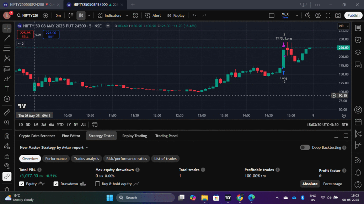Select the Performance report tab

[56, 159]
